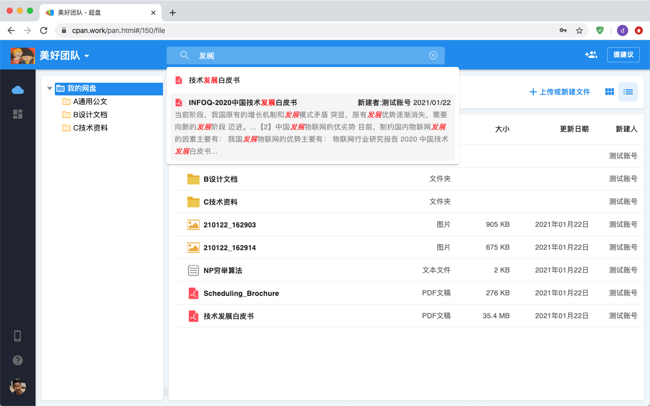
Task: Open the Scheduling_Brochure PDF file
Action: pos(241,293)
